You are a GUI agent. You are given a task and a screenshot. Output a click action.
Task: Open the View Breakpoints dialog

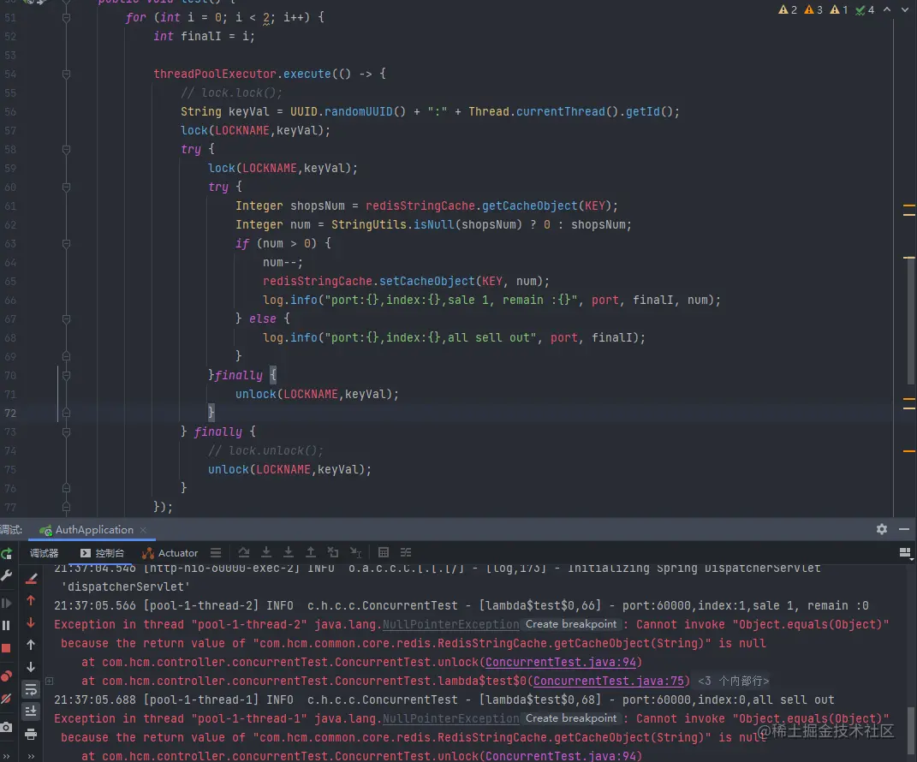tap(7, 676)
